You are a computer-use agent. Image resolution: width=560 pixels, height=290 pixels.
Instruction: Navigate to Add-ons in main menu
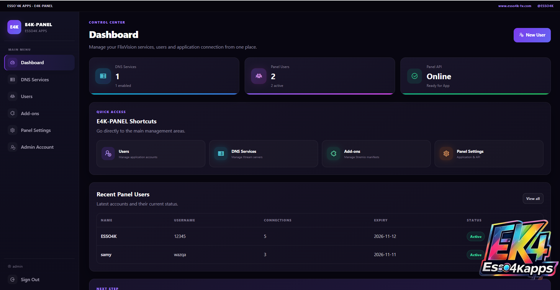pyautogui.click(x=40, y=113)
